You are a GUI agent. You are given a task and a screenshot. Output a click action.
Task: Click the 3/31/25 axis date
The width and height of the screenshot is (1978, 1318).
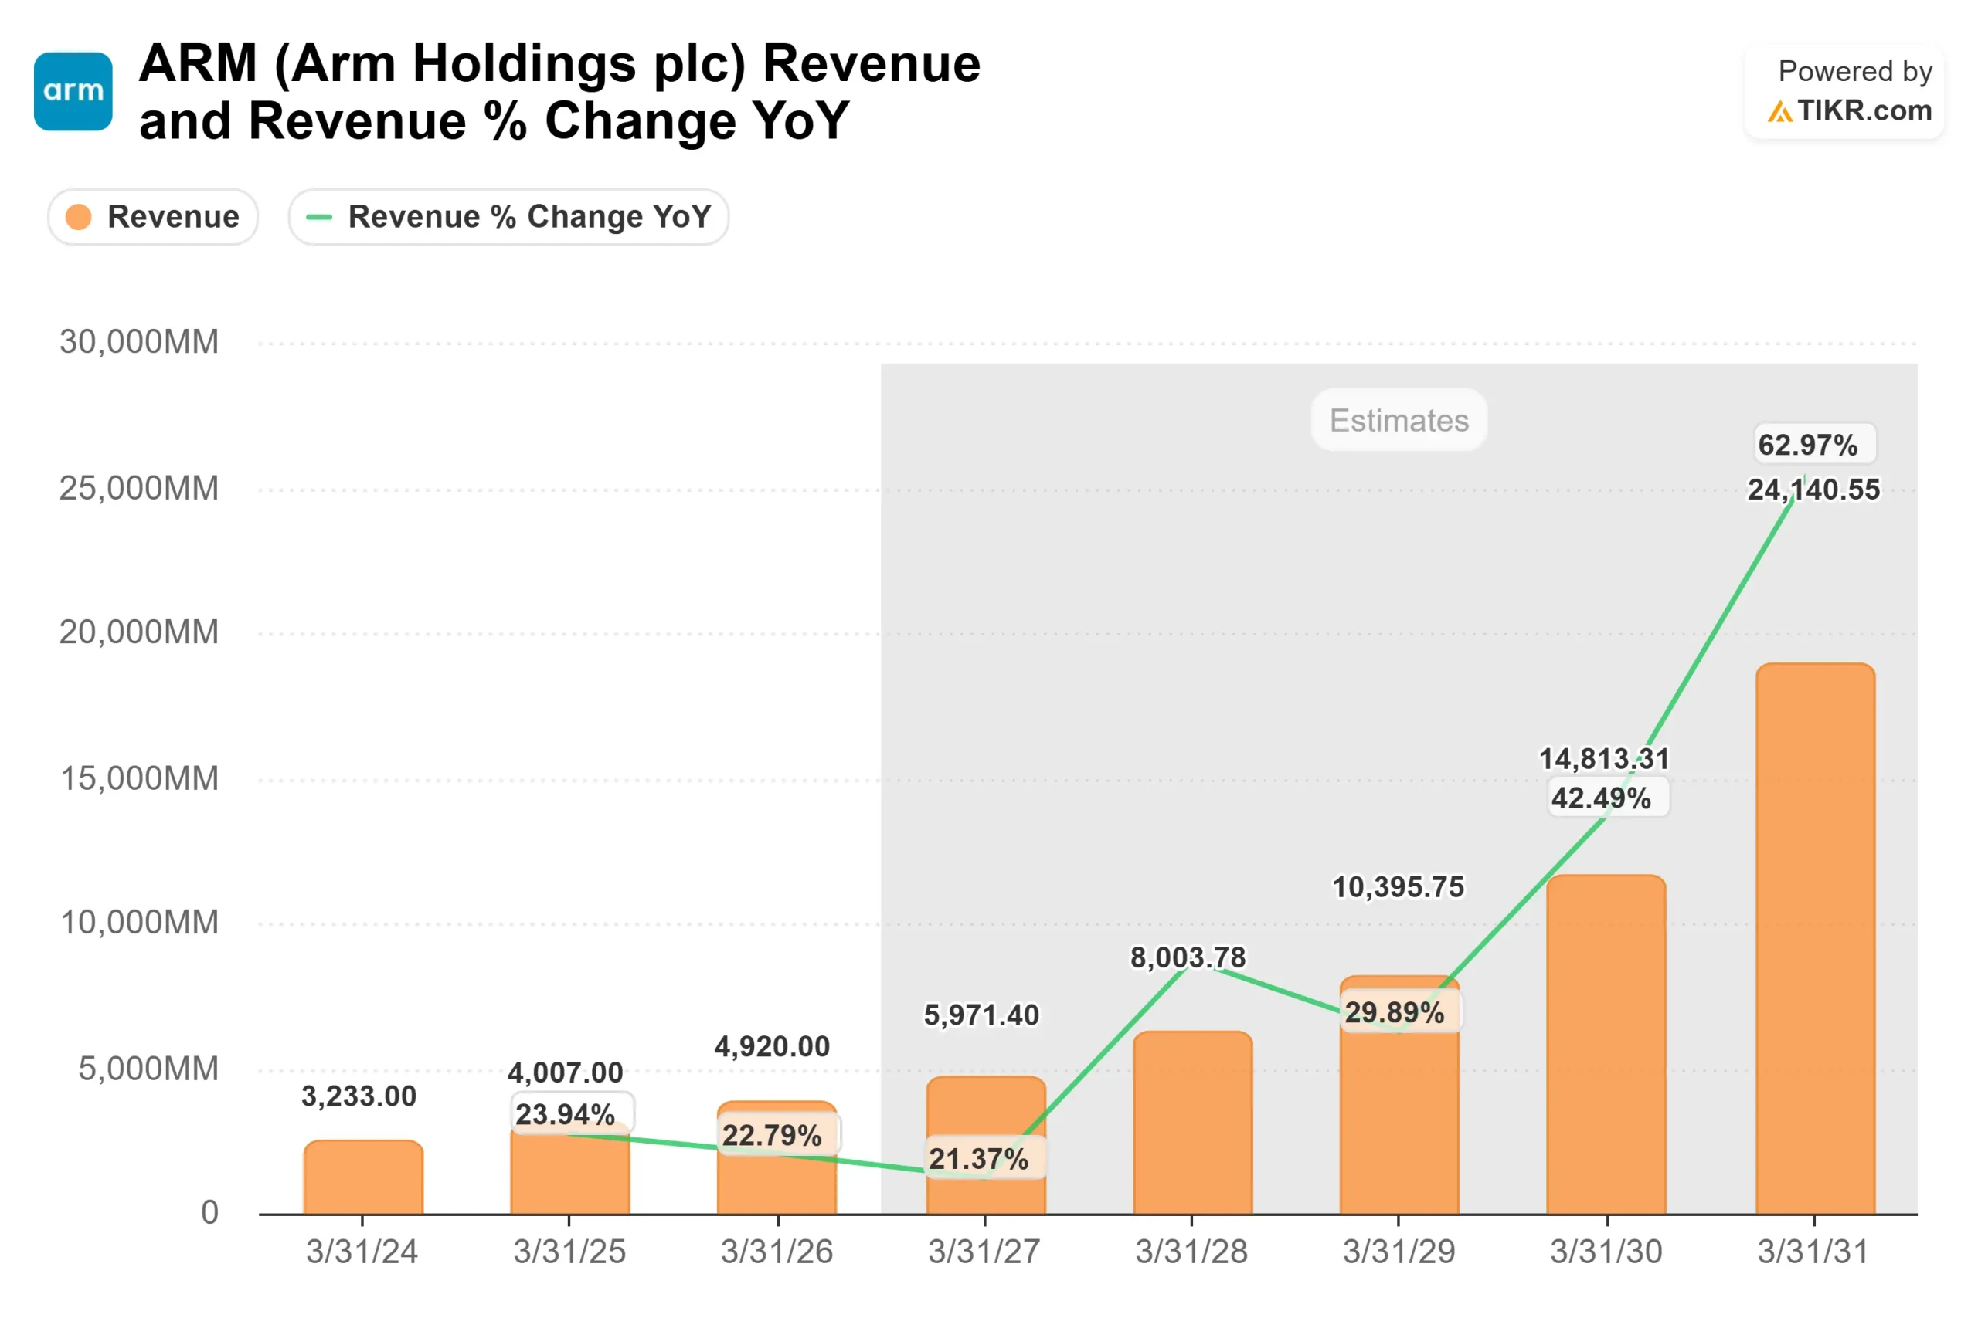(569, 1252)
